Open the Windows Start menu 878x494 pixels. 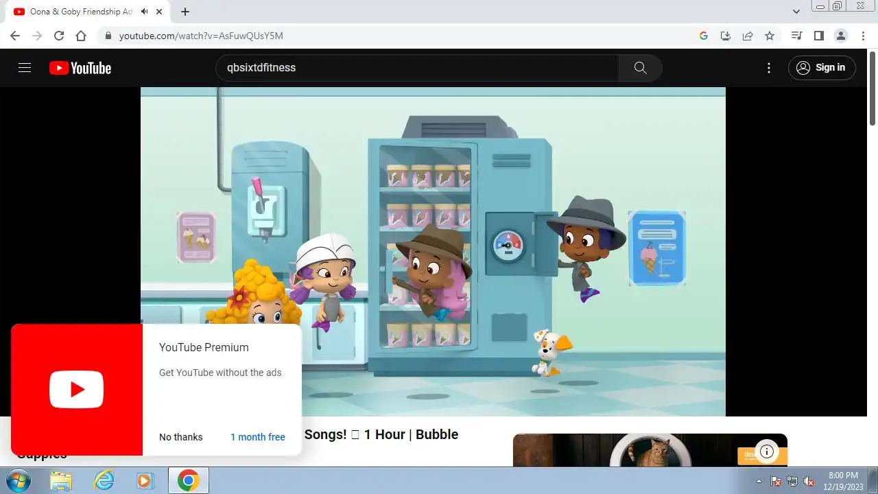click(x=18, y=480)
